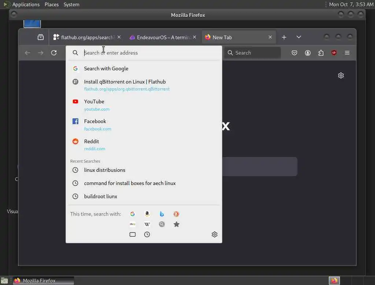This screenshot has height=285, width=375.
Task: Search this time with DuckDuckGo icon
Action: pos(176,214)
